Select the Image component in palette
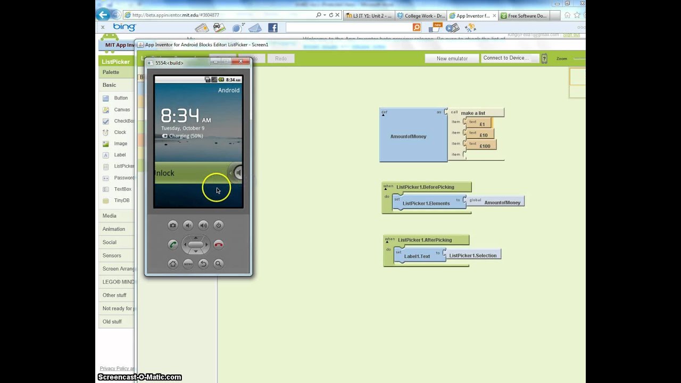681x383 pixels. [120, 144]
